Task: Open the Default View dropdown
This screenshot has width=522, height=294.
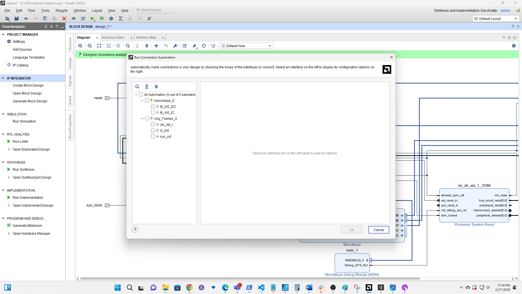Action: point(246,46)
